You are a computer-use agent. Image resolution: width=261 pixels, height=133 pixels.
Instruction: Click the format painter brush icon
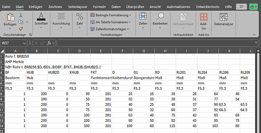21,29
